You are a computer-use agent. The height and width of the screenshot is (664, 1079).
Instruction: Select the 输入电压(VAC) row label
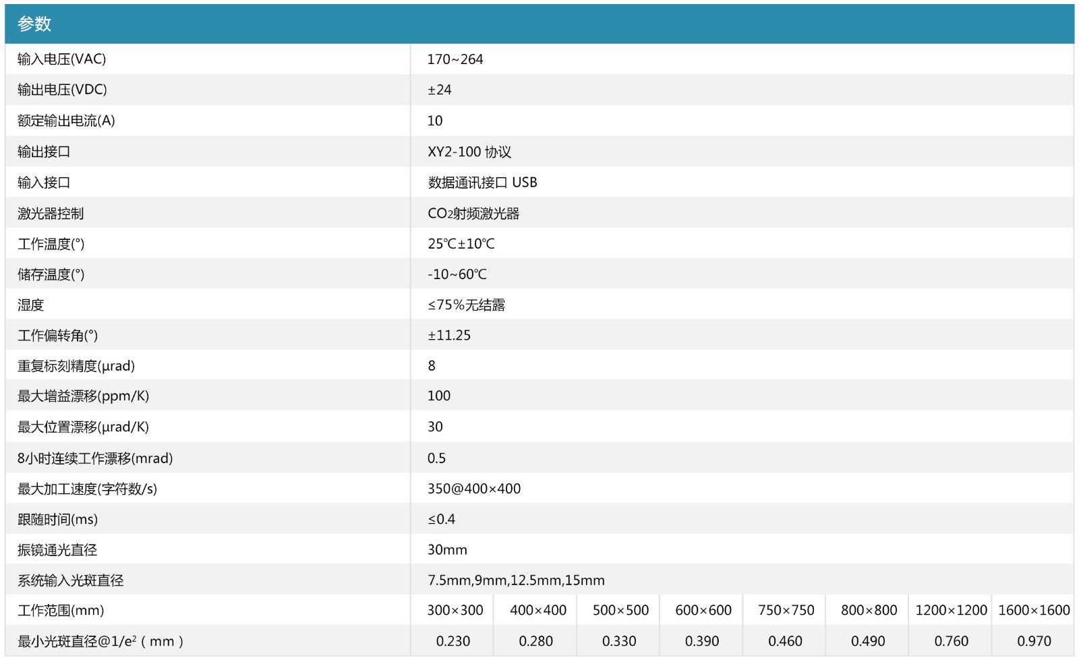pos(62,59)
